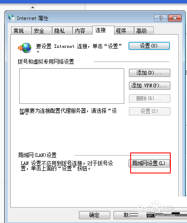Click the 设置(S) button
The width and height of the screenshot is (187, 223).
[149, 111]
